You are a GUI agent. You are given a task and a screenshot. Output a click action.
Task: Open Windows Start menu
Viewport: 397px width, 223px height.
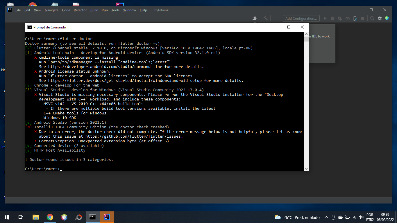(x=7, y=217)
